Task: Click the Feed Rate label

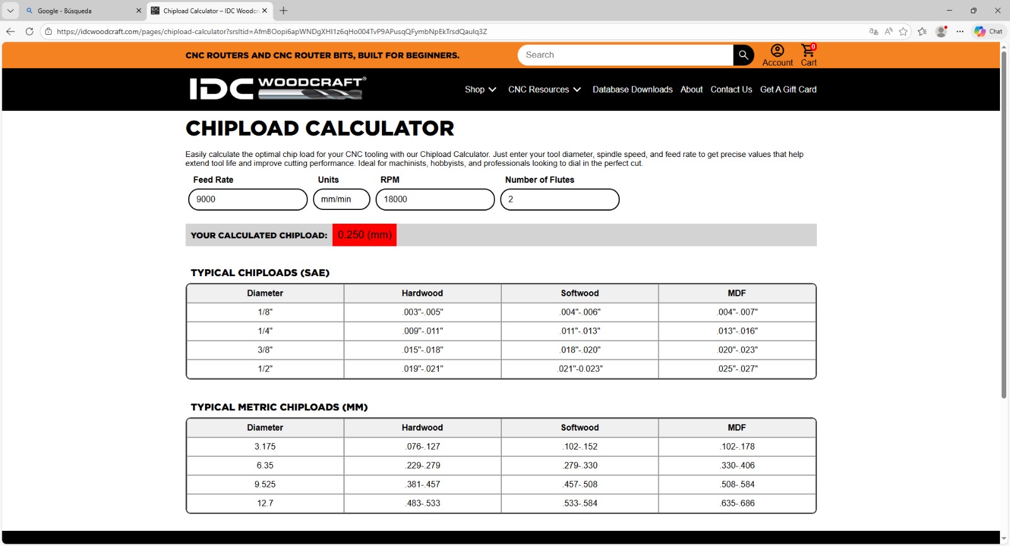Action: [x=213, y=180]
